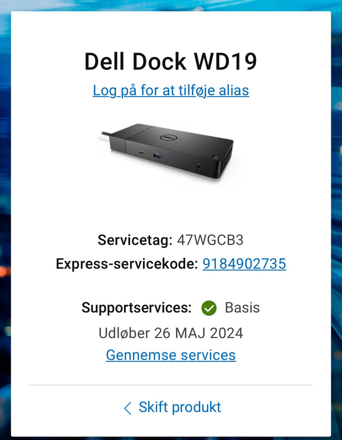Click the Supportservices label
This screenshot has height=440, width=342.
137,308
